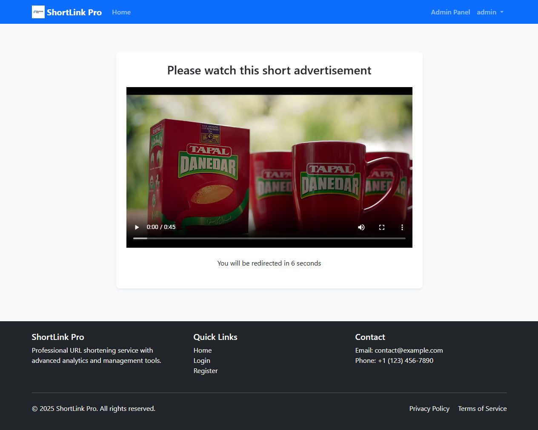Click the phone number +1 (123) 456-7890

(x=406, y=360)
